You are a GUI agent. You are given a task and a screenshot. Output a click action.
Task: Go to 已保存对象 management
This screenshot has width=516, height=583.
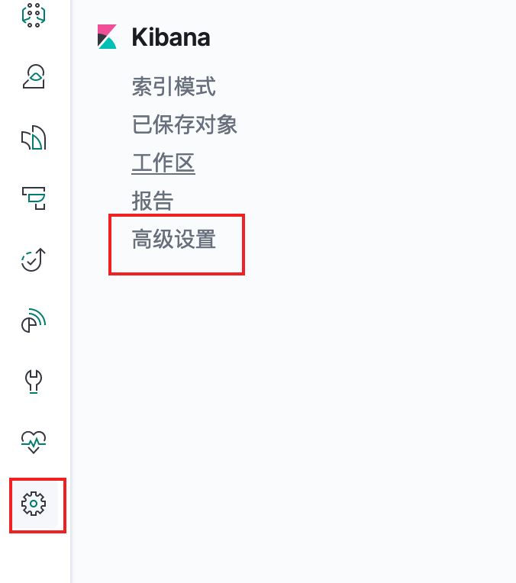coord(185,124)
